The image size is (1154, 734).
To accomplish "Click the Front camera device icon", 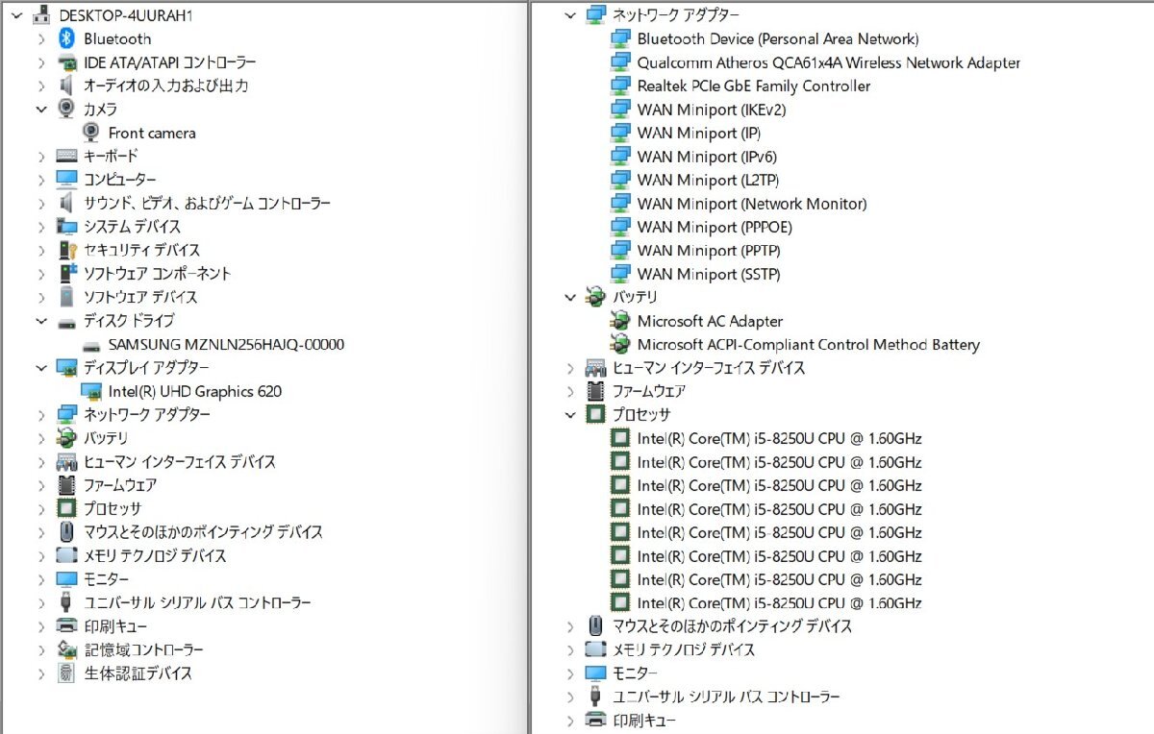I will click(91, 133).
